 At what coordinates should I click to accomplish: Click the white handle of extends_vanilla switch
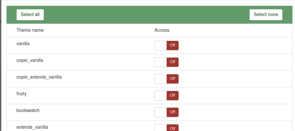tap(161, 128)
